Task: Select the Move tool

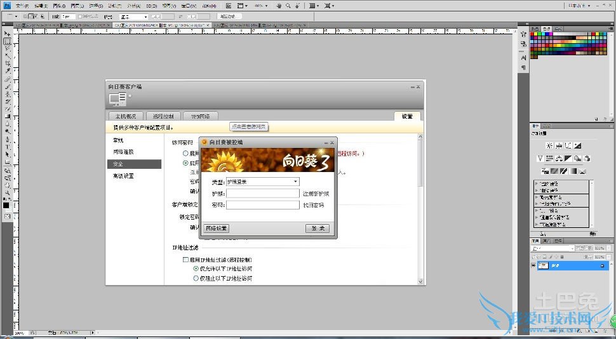Action: 7,34
